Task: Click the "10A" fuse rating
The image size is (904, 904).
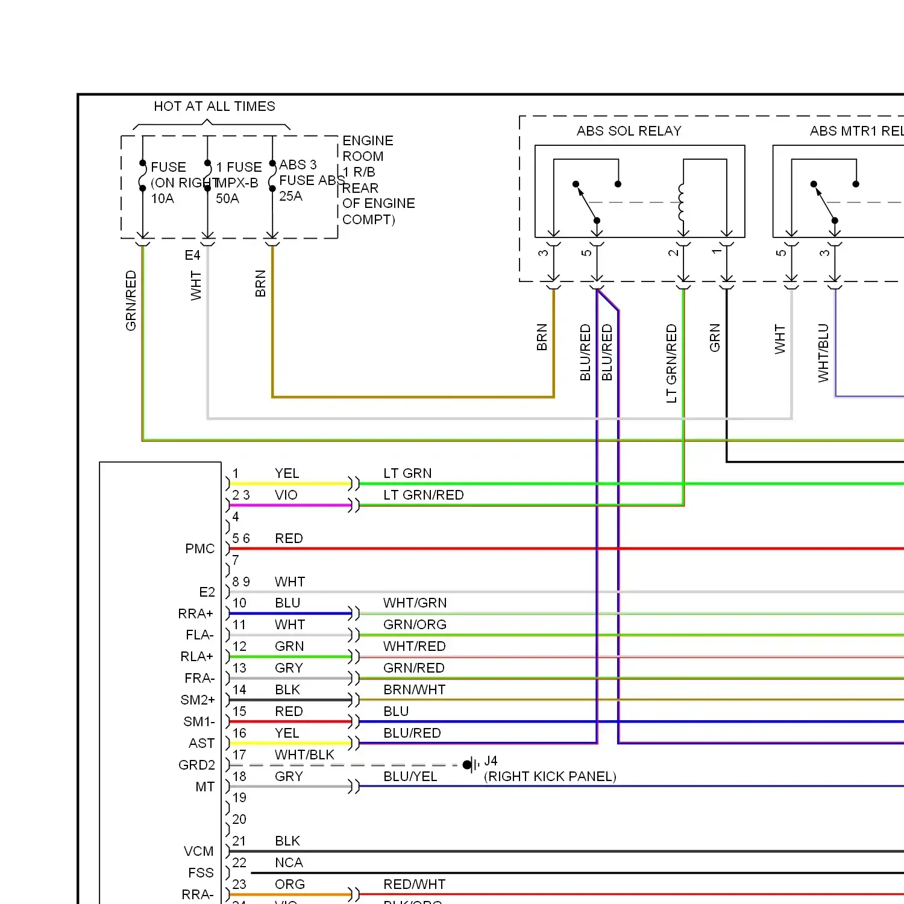Action: coord(162,199)
